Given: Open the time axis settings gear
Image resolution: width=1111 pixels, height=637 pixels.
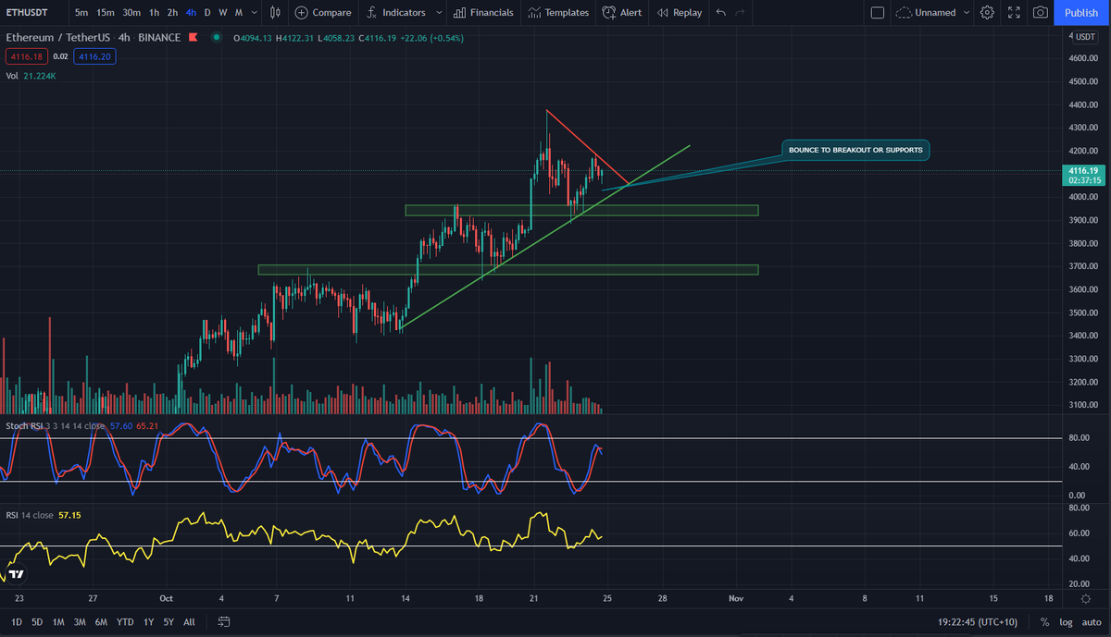Looking at the screenshot, I should point(1085,599).
